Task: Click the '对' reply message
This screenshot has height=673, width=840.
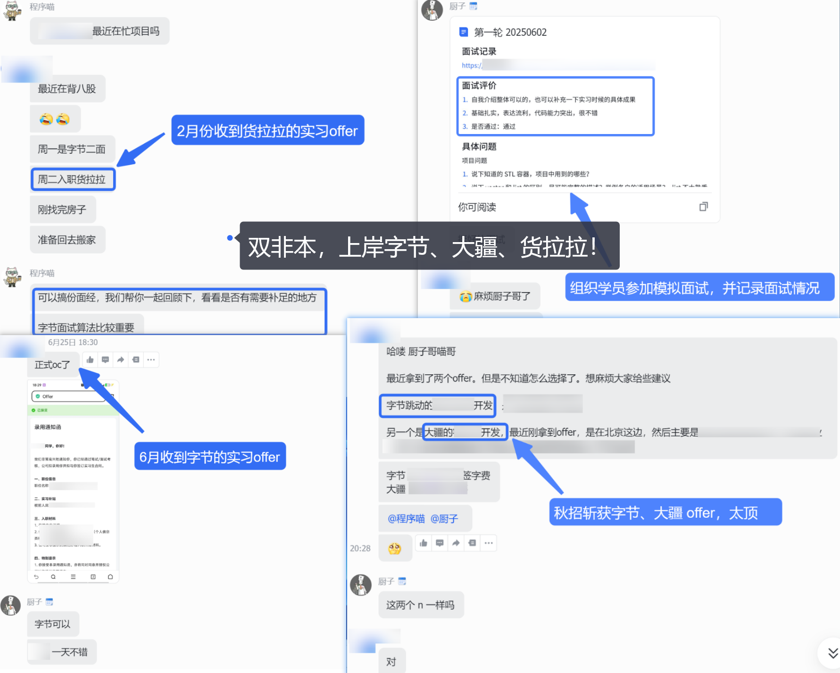Action: (x=392, y=661)
